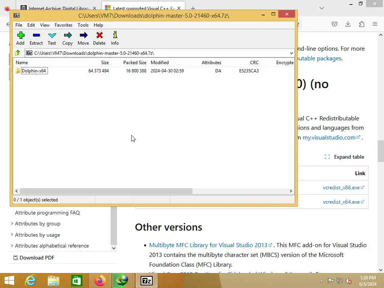This screenshot has width=384, height=288.
Task: Open the File menu
Action: [x=19, y=25]
